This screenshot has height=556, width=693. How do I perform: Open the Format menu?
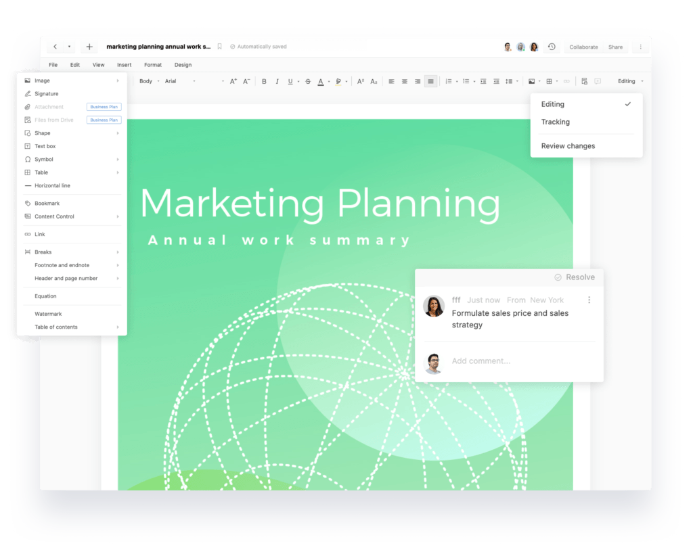click(153, 65)
